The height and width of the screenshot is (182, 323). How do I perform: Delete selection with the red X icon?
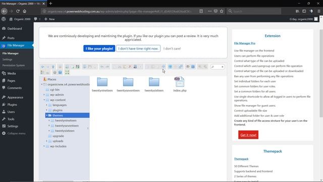point(130,67)
